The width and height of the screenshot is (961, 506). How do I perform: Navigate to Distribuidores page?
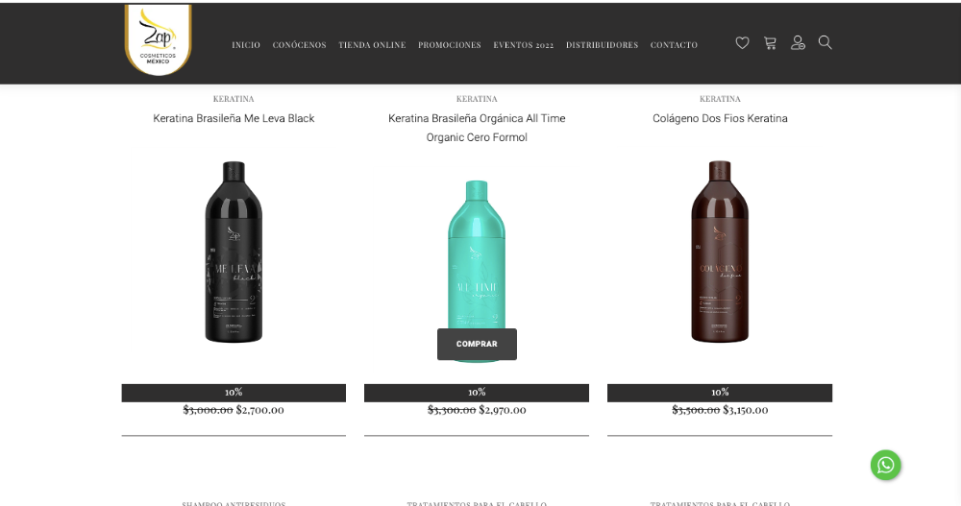[602, 45]
